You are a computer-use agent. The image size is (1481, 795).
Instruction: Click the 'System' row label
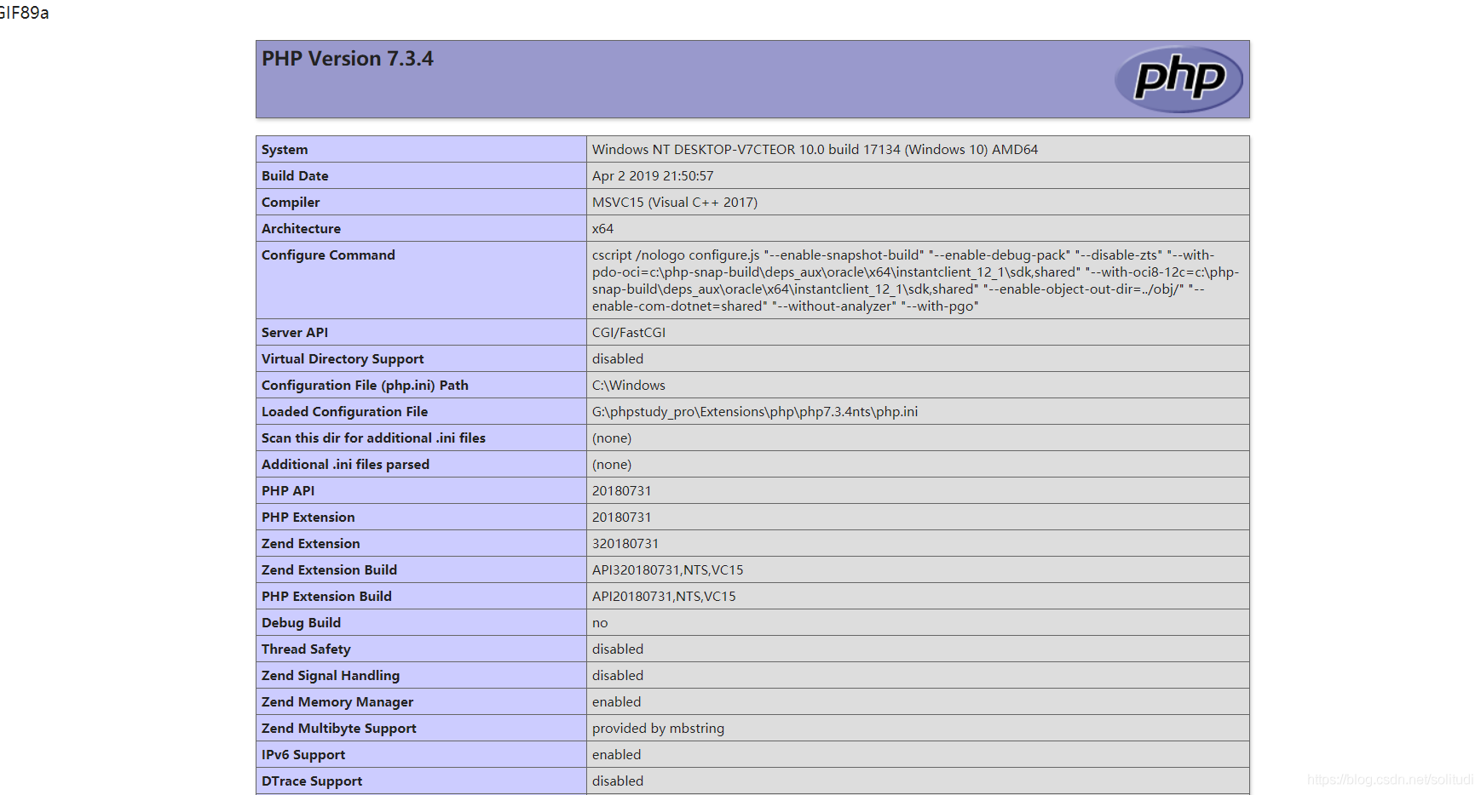(285, 150)
